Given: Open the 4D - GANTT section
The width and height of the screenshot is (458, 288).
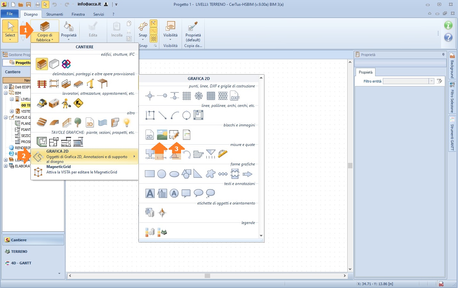Looking at the screenshot, I should tap(21, 263).
